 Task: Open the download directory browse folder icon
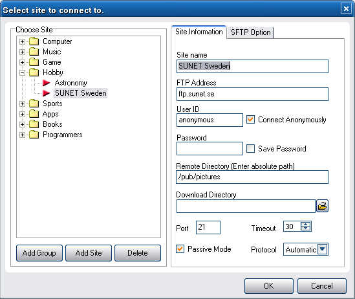click(322, 206)
